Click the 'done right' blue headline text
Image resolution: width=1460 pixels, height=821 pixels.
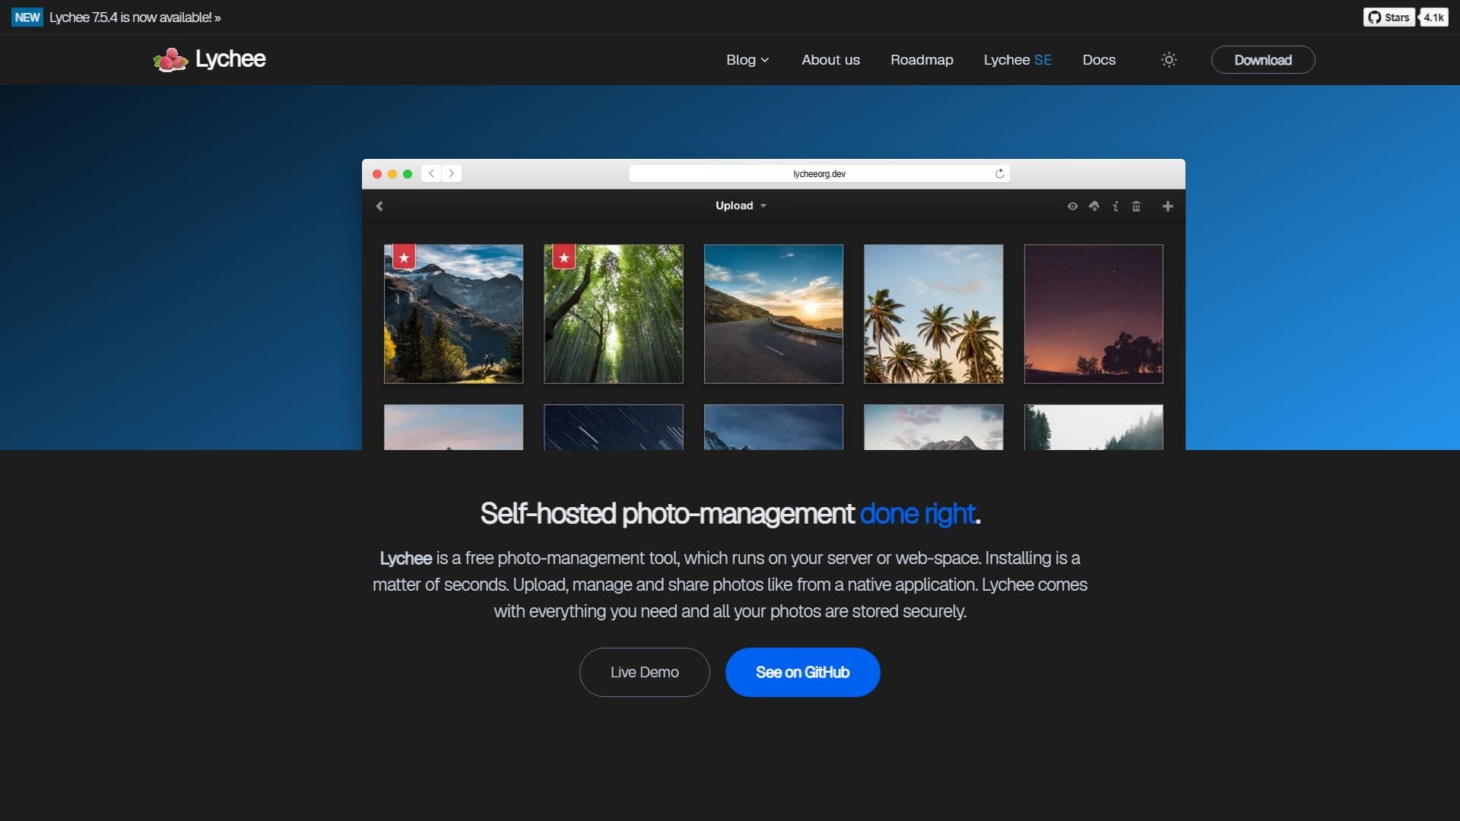(x=918, y=514)
